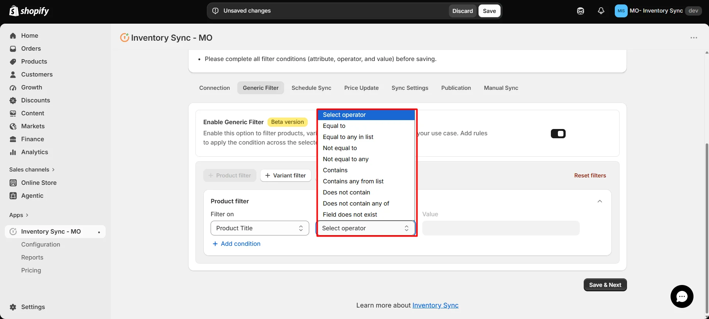Switch to the Connection tab
Image resolution: width=709 pixels, height=319 pixels.
214,88
